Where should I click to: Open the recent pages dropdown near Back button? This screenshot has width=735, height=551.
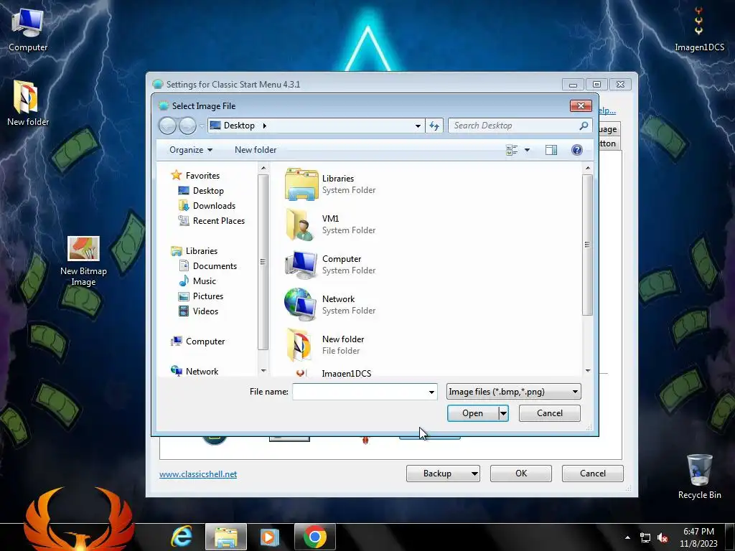(202, 126)
